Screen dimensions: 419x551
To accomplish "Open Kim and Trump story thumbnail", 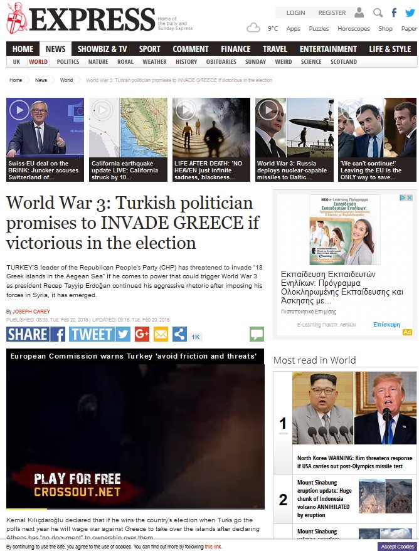I will (354, 408).
